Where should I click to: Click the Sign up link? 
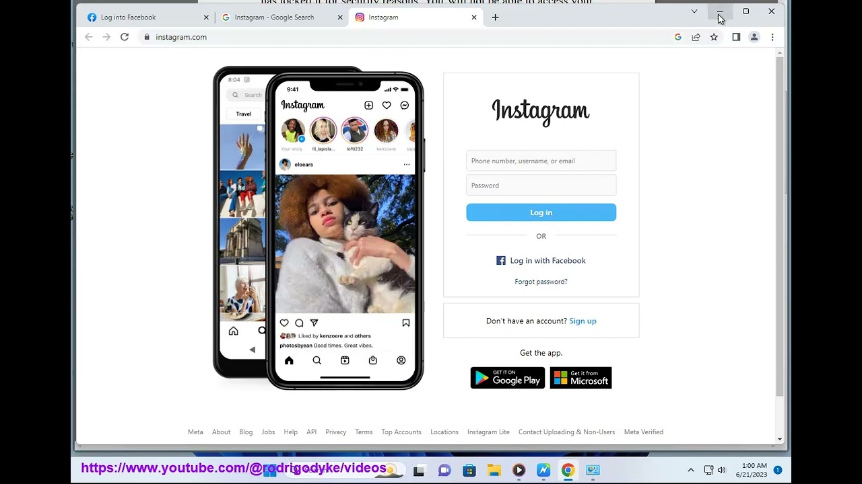click(x=583, y=321)
